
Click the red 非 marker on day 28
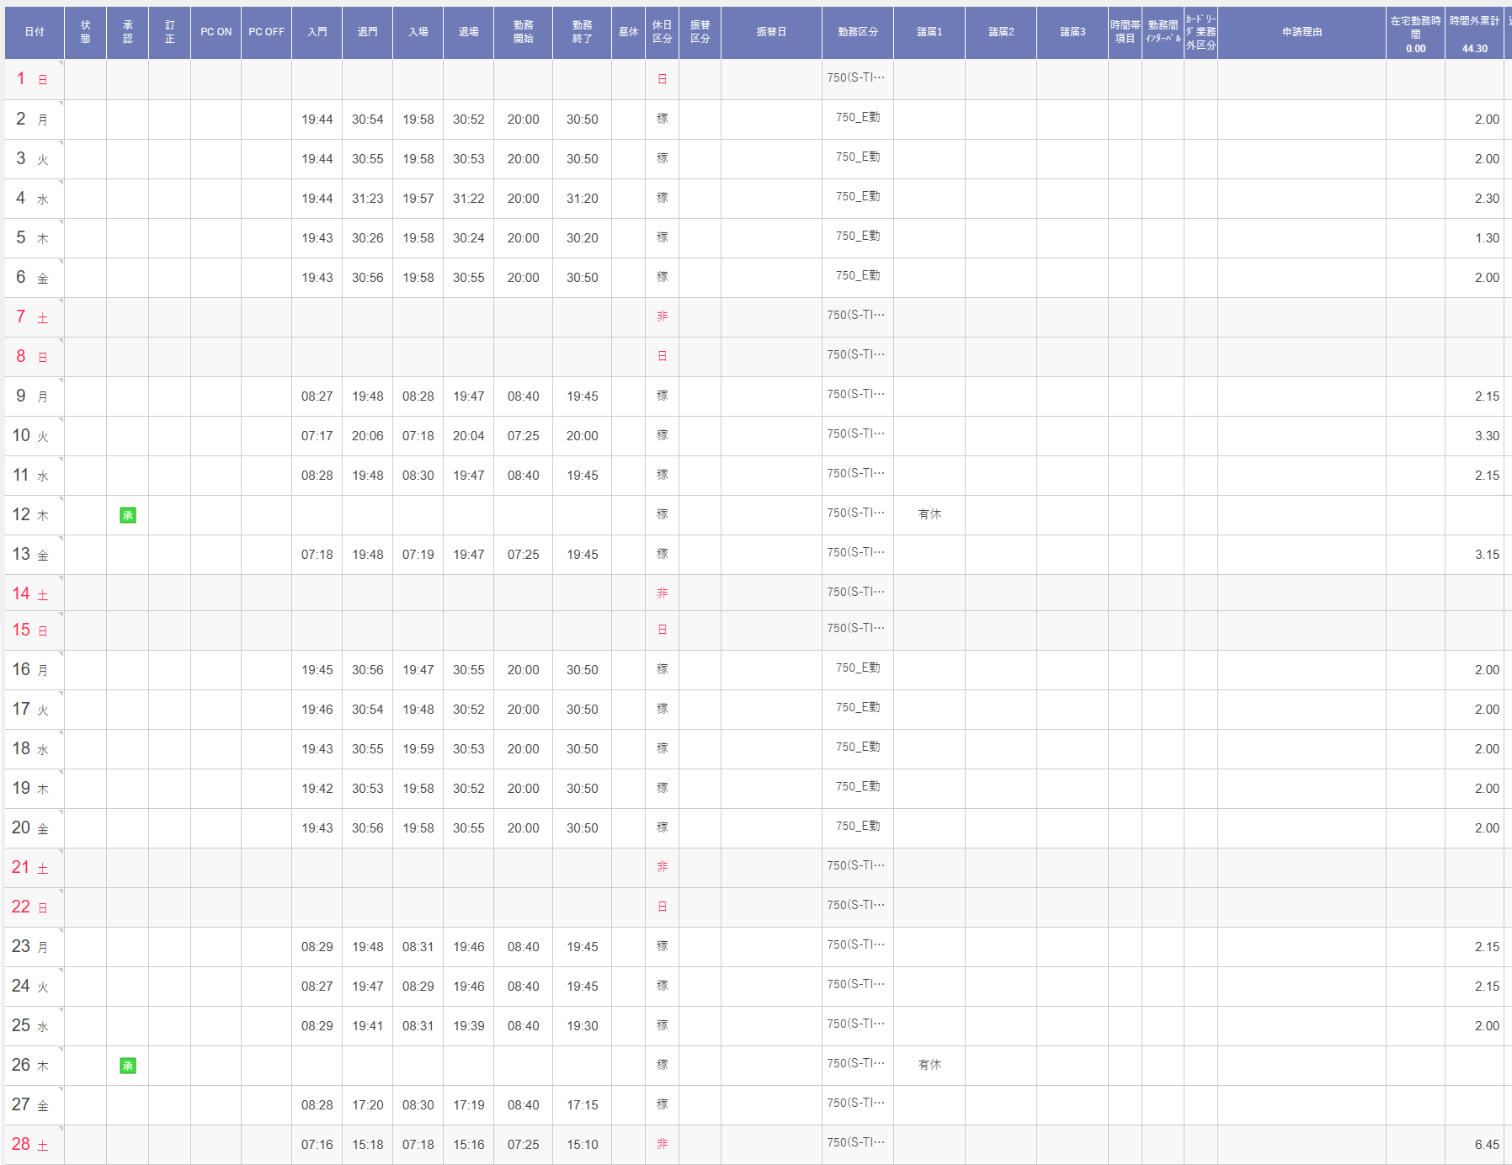[x=663, y=1144]
